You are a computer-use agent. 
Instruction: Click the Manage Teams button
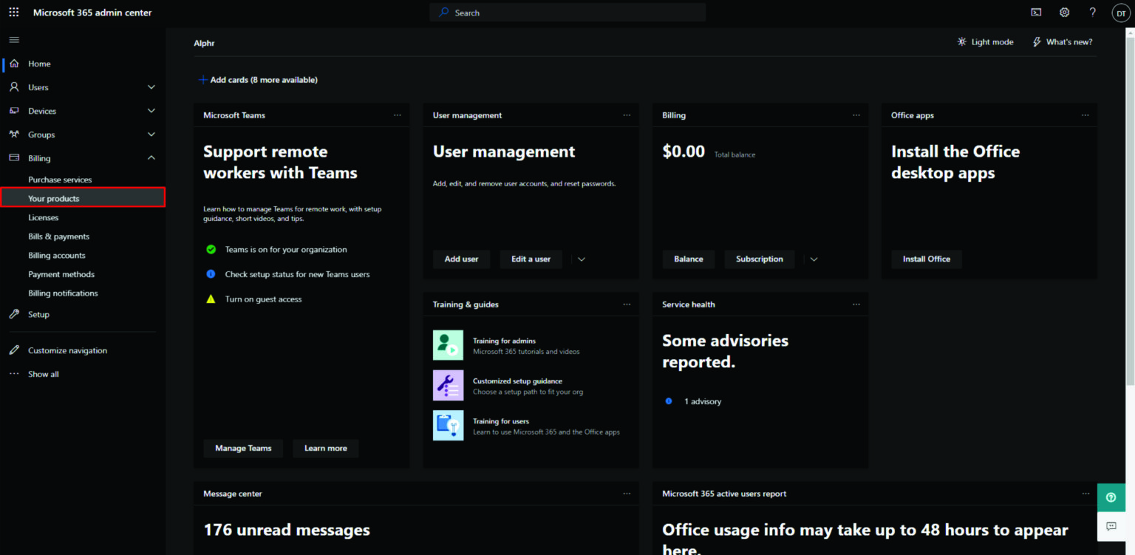tap(243, 449)
